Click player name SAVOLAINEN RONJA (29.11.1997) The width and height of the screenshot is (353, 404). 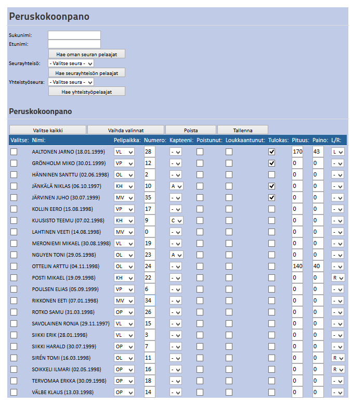click(x=71, y=324)
